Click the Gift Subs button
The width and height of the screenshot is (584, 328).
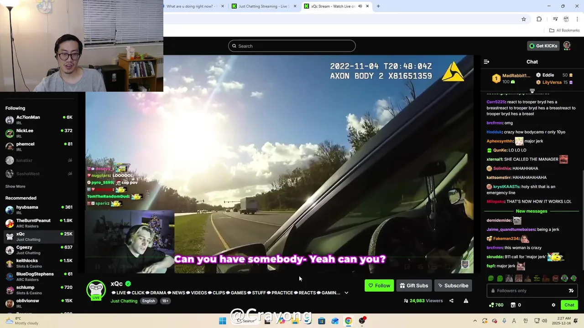click(414, 286)
